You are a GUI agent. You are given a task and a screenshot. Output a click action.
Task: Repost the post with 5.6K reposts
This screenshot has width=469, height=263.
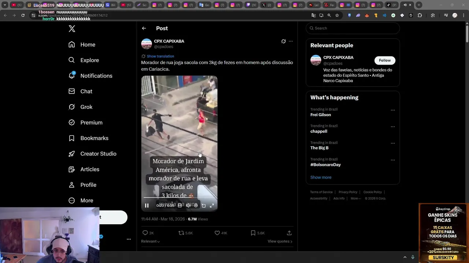pyautogui.click(x=185, y=233)
